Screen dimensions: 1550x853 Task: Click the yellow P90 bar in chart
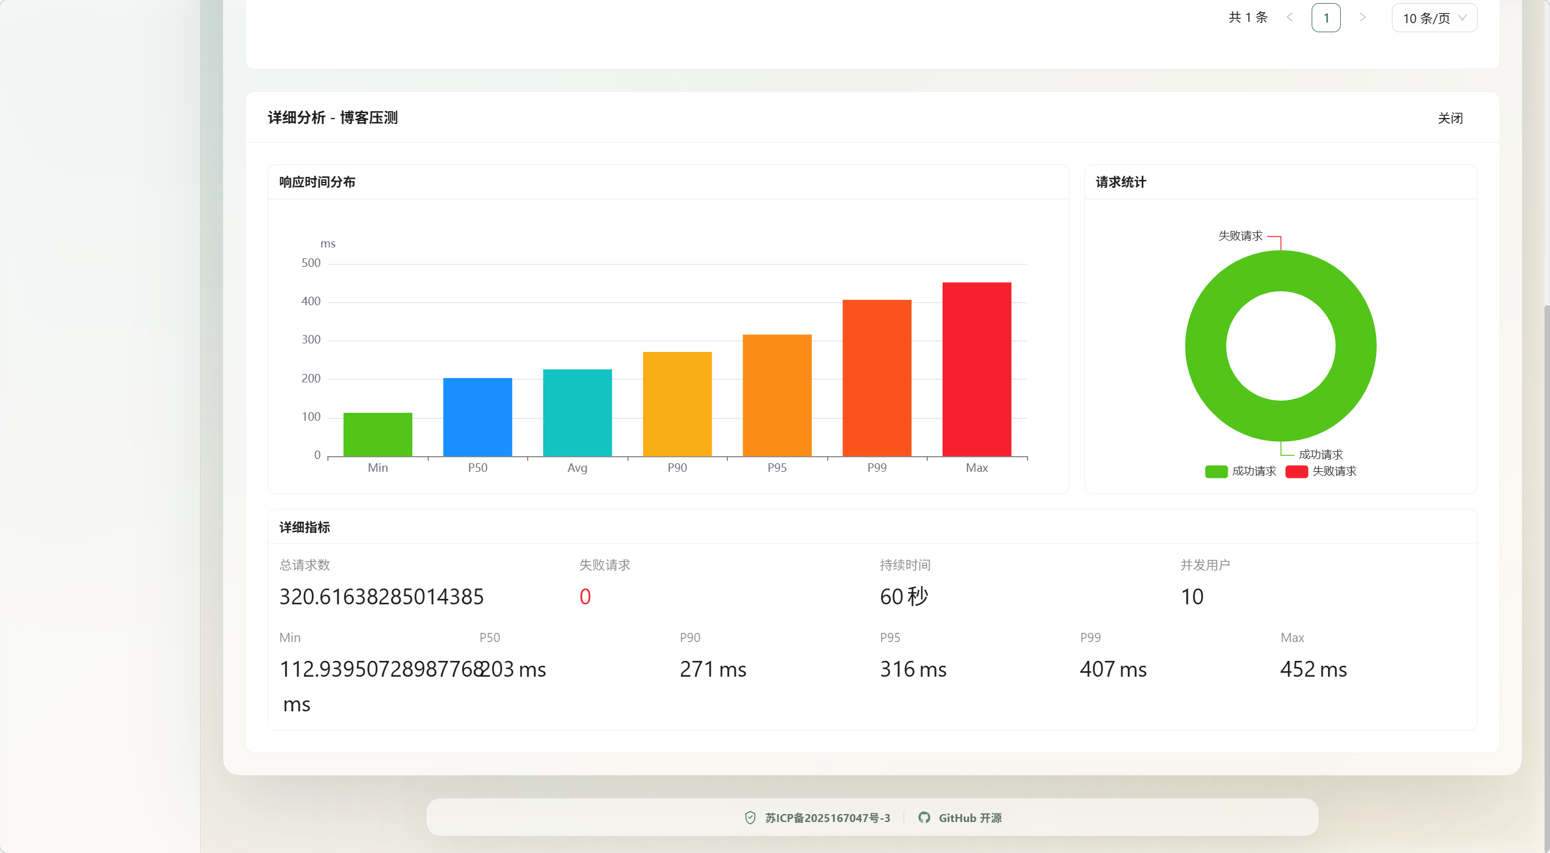[677, 404]
